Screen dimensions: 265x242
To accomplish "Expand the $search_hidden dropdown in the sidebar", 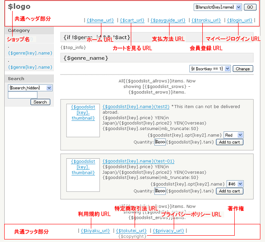I will [x=30, y=88].
